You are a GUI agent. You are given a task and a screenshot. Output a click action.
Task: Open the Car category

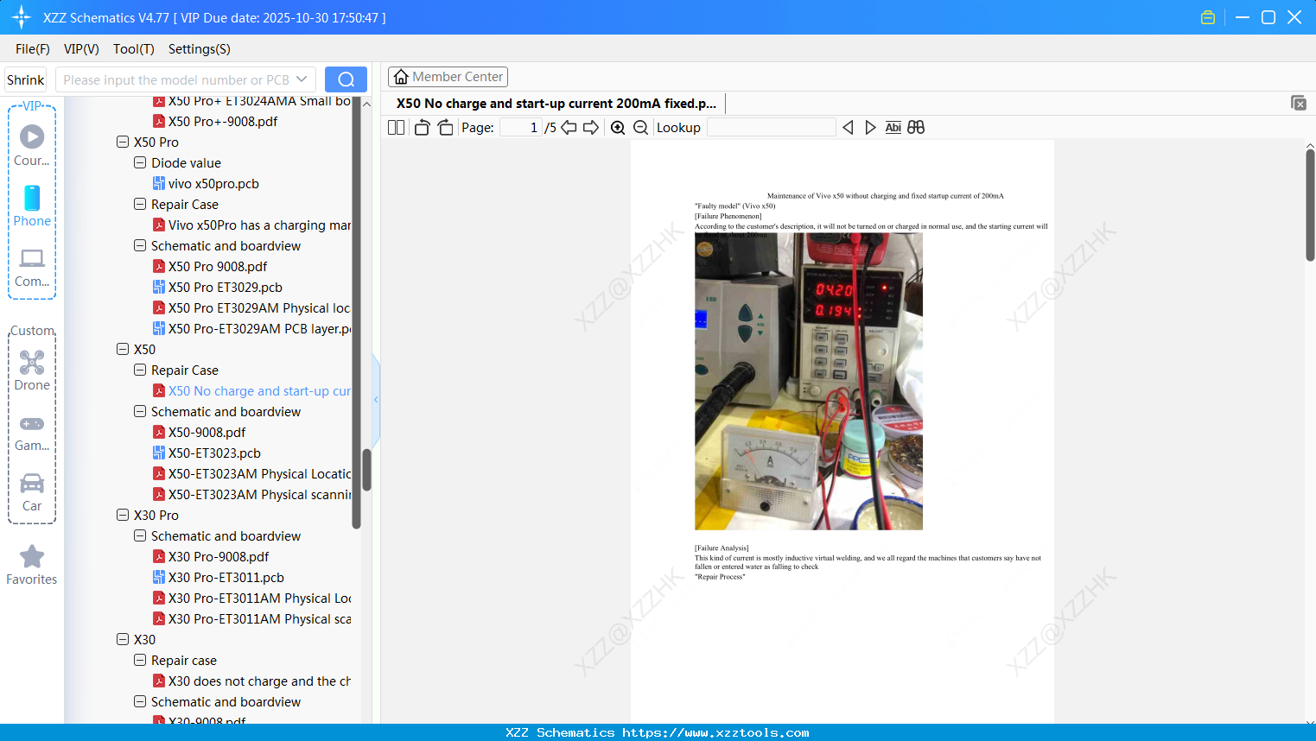point(32,492)
